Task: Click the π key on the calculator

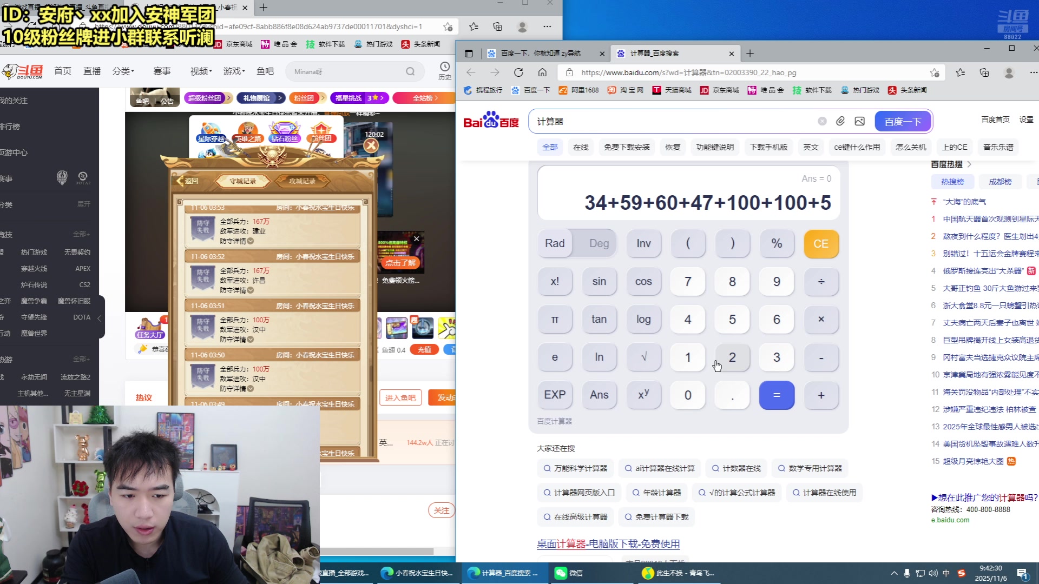Action: click(555, 319)
